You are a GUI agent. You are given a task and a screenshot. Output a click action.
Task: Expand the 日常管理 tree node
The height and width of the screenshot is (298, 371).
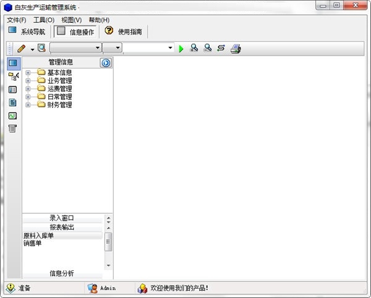coord(28,97)
